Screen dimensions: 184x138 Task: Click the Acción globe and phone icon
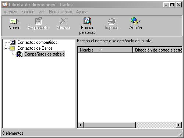134,21
